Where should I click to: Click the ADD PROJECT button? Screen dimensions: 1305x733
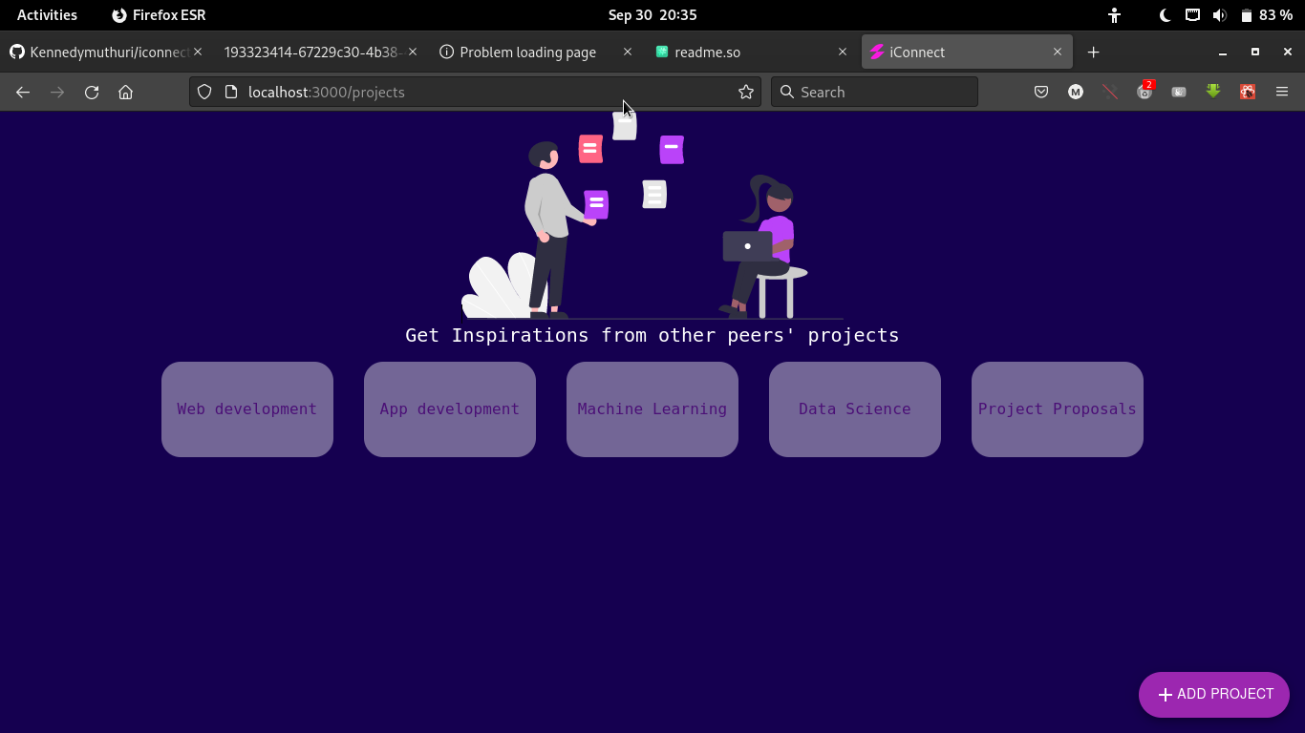point(1214,695)
